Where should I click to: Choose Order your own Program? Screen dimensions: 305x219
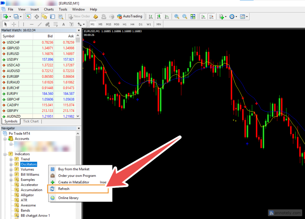click(x=80, y=176)
